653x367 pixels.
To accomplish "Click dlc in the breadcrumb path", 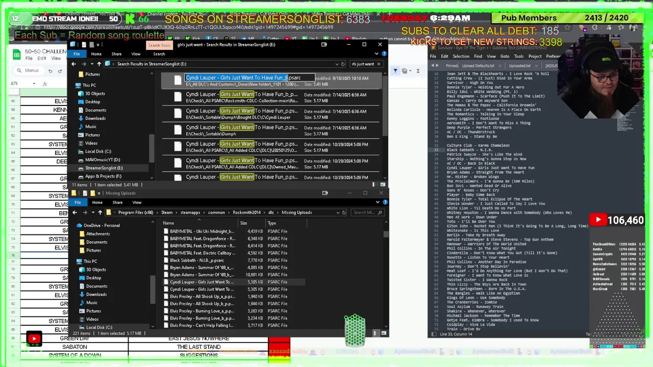I will point(271,212).
